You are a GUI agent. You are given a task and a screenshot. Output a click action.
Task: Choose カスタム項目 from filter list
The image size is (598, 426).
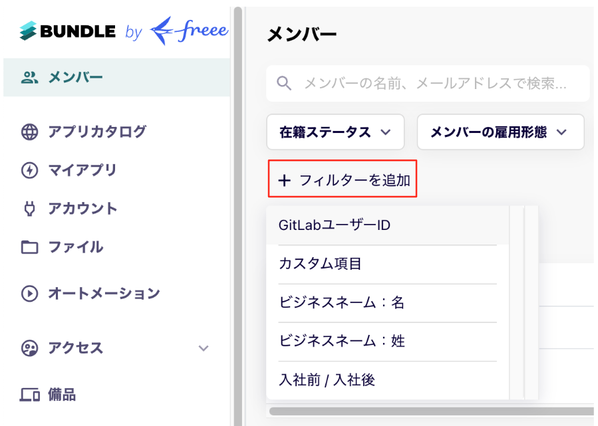[x=388, y=264]
